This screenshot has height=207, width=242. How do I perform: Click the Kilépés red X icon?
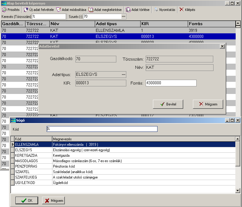pyautogui.click(x=182, y=10)
